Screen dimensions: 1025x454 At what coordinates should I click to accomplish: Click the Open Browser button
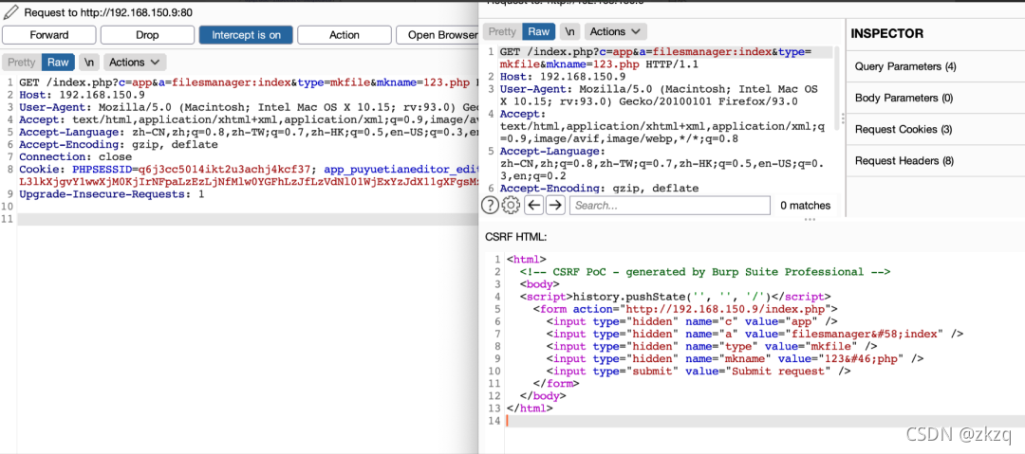[x=438, y=35]
